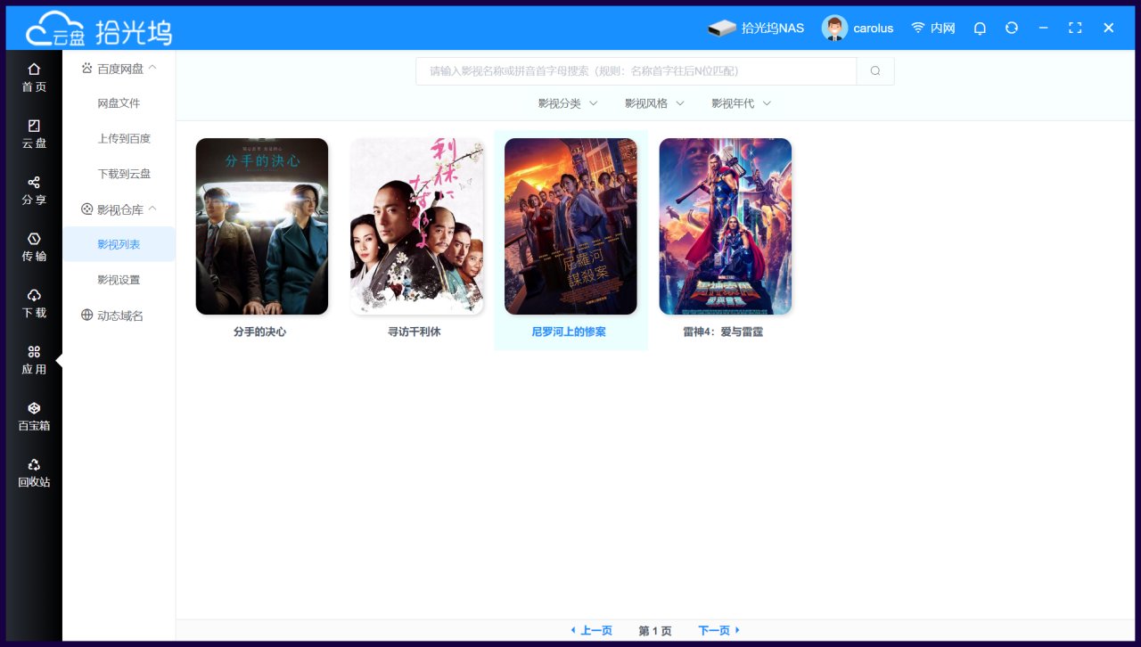Select the 应用 apps icon
This screenshot has height=647, width=1141.
(34, 352)
